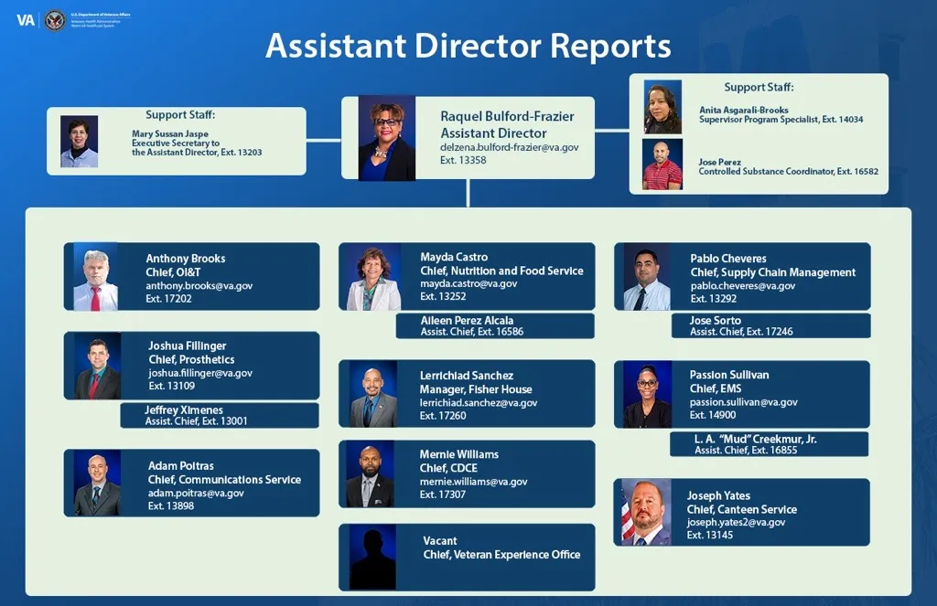Open Lerrichiad Sanchez's photo
Image resolution: width=937 pixels, height=606 pixels.
coord(373,393)
